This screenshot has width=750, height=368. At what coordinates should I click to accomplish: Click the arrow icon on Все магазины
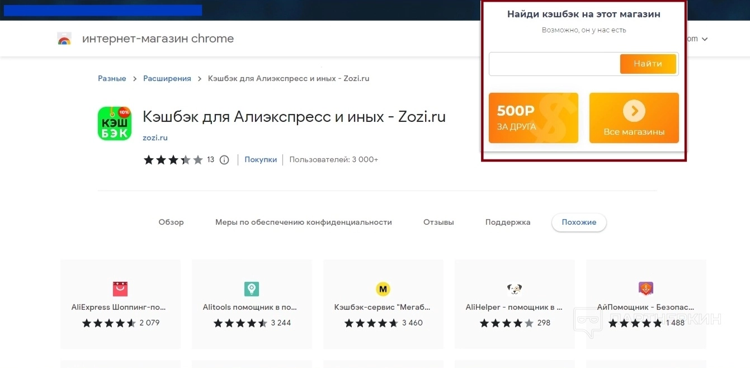click(634, 111)
